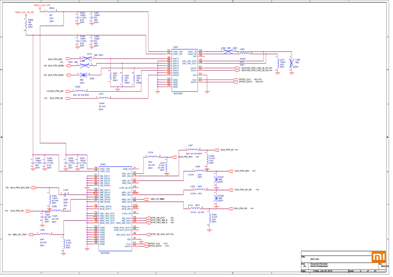The width and height of the screenshot is (393, 277).
Task: Select the QLN_PRX_B7 port name
Action: (x=227, y=150)
